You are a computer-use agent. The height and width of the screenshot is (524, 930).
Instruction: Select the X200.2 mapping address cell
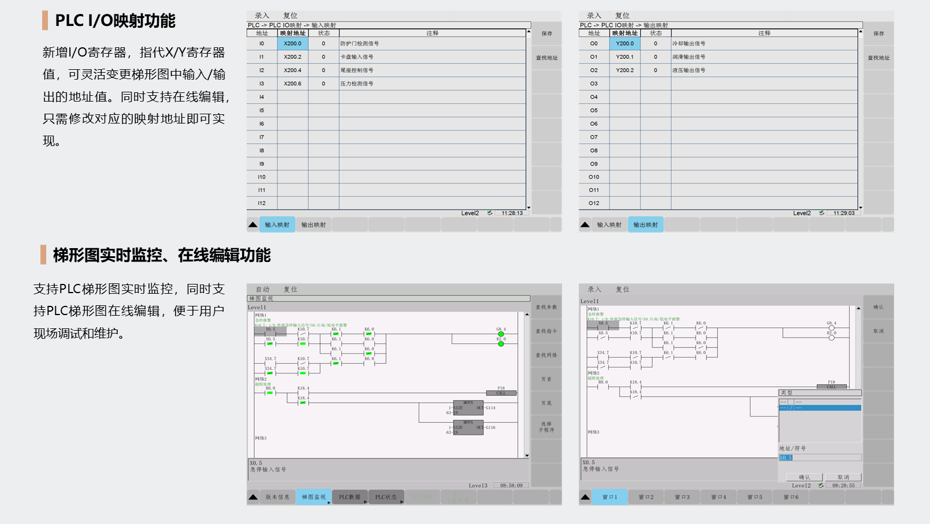(292, 57)
